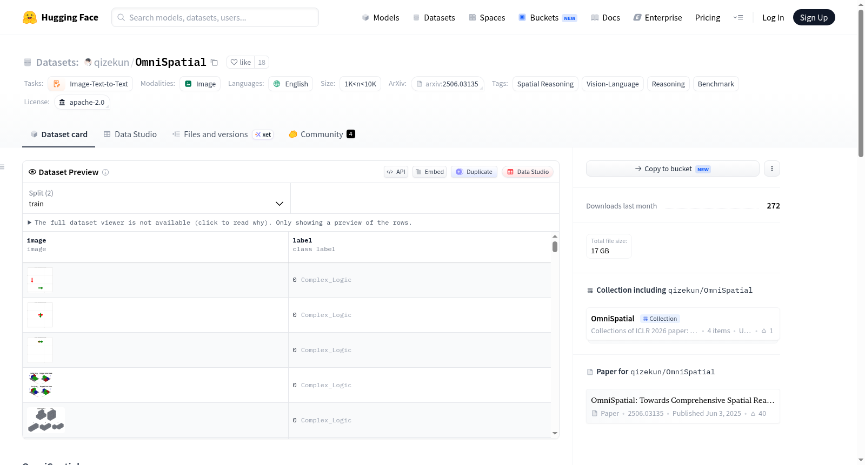Open the apache-2.0 license tag
The width and height of the screenshot is (865, 465).
[x=82, y=102]
